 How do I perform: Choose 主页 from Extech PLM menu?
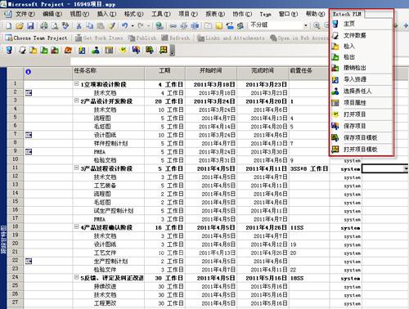pyautogui.click(x=362, y=24)
